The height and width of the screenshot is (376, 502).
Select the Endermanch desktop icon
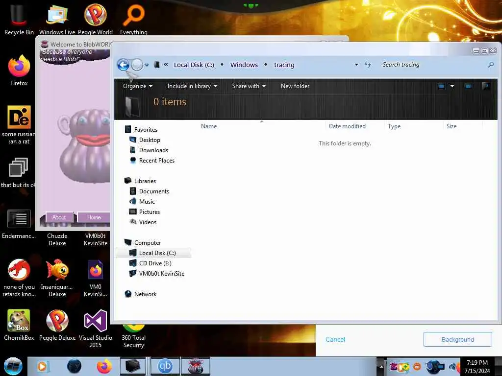[x=19, y=224]
